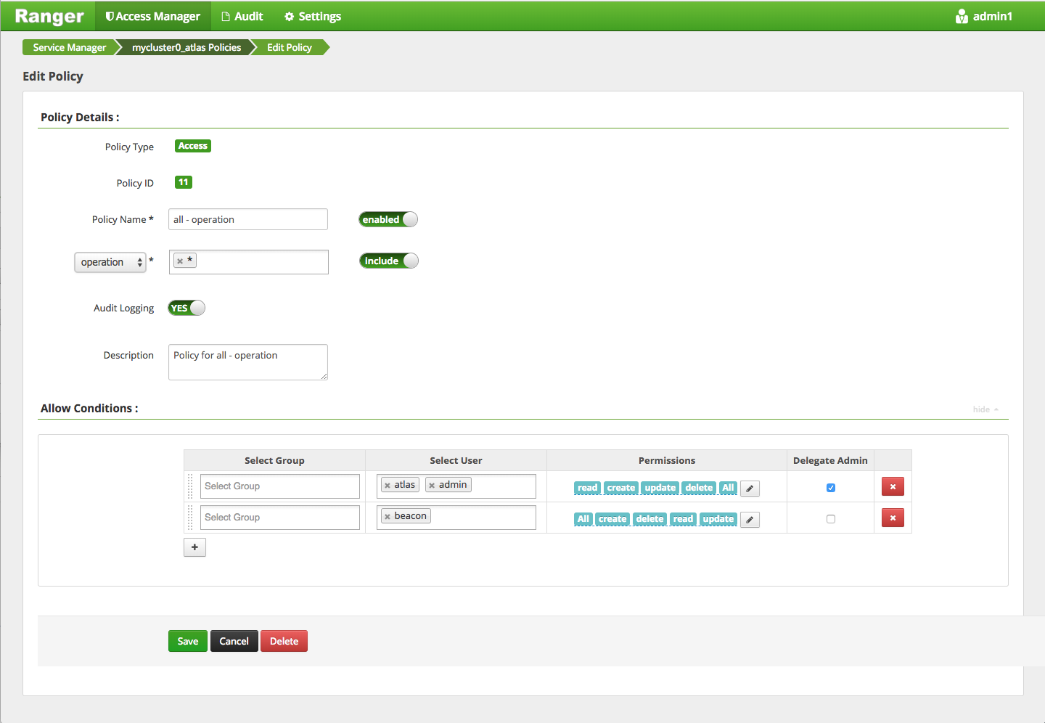Click the admin1 user profile icon
1045x723 pixels.
click(x=962, y=16)
